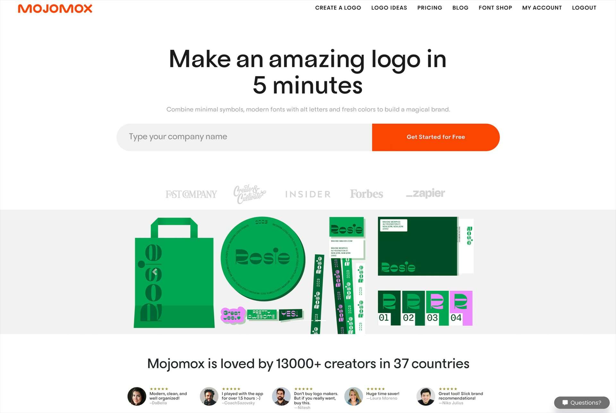The width and height of the screenshot is (616, 413).
Task: Open the Create a Logo menu item
Action: (338, 8)
